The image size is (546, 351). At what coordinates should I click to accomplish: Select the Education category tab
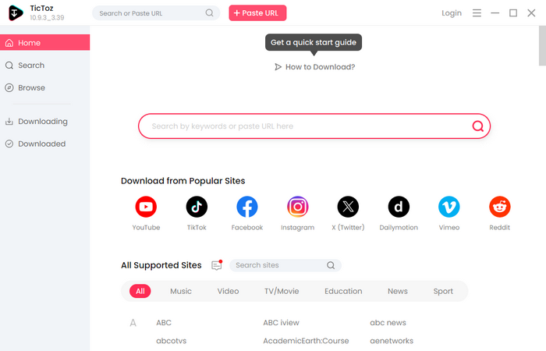[343, 291]
